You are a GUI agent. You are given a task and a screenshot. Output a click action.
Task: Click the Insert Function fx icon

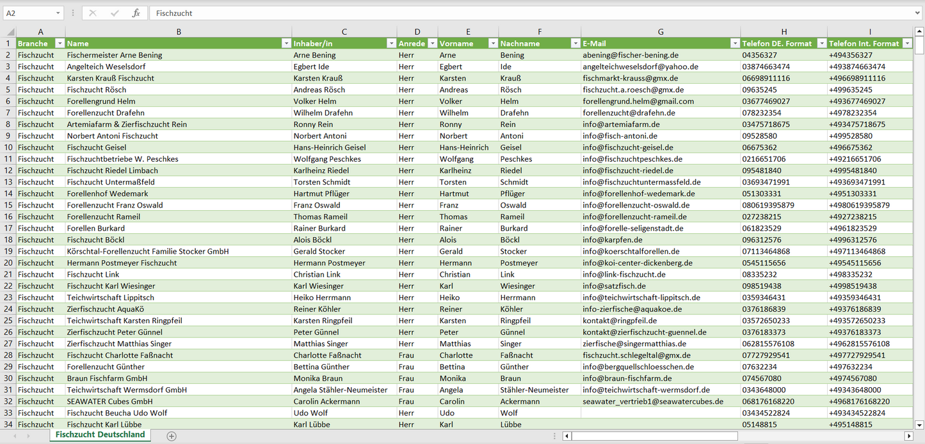[x=136, y=13]
